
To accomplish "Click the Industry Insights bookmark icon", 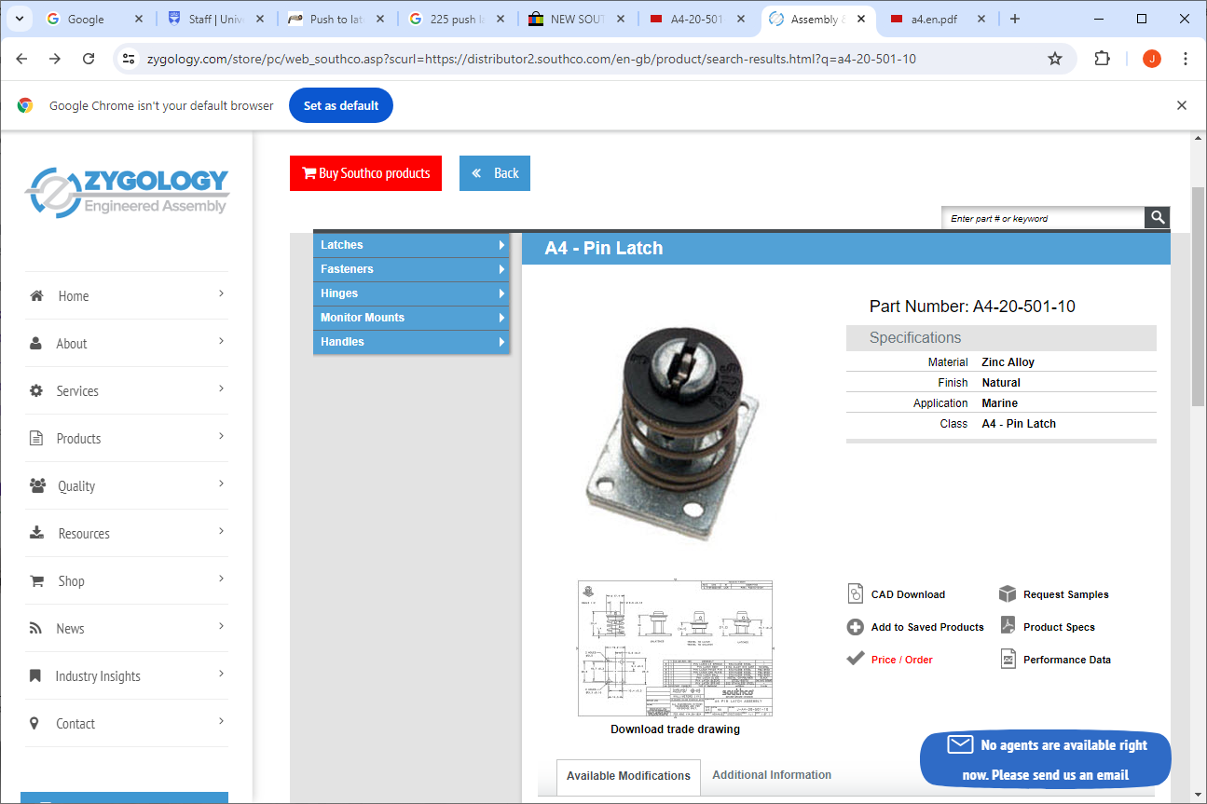I will [35, 676].
